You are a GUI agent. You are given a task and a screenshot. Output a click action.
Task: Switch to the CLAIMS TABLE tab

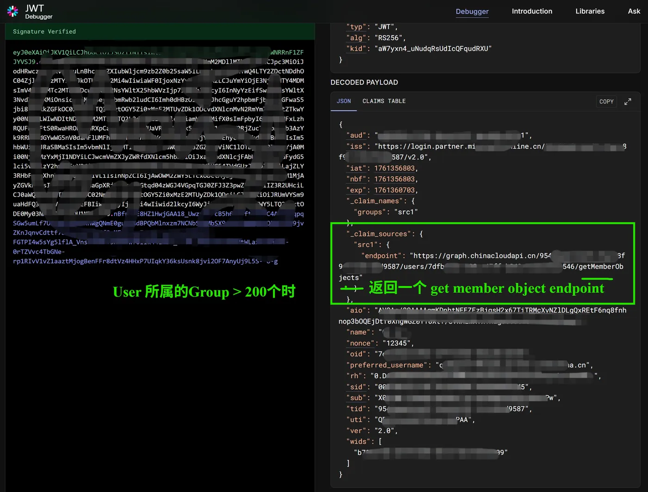click(x=384, y=101)
